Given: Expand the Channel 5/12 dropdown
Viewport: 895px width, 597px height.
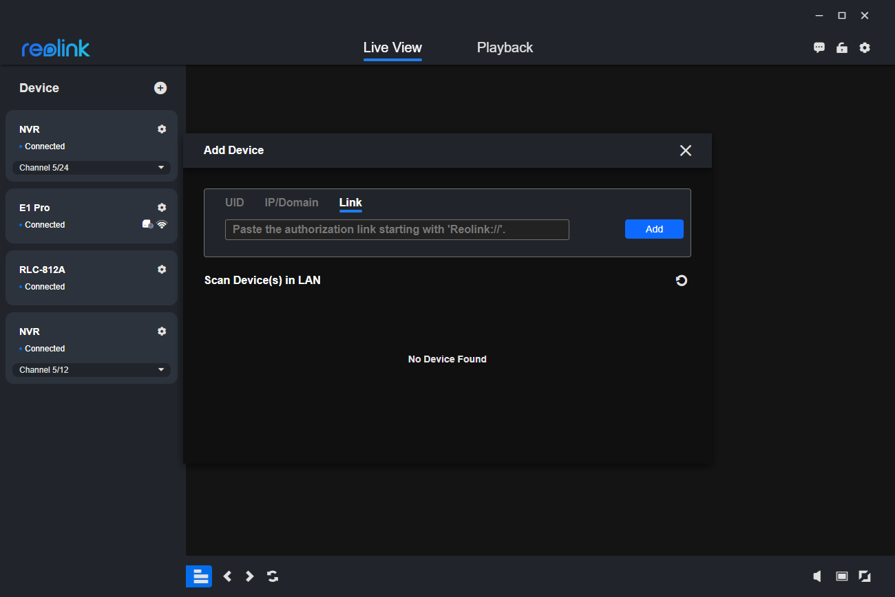Looking at the screenshot, I should coord(92,370).
